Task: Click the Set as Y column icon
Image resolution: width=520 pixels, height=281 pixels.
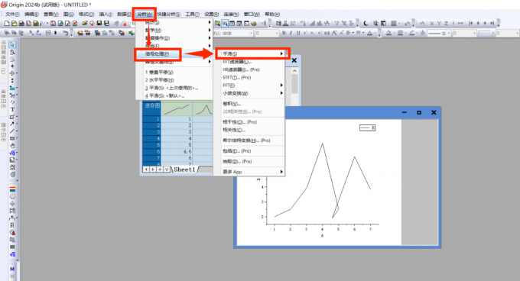Action: (439, 24)
